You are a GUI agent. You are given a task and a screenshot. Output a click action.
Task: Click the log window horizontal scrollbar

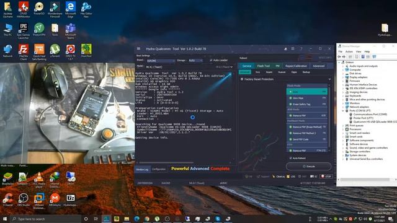pos(167,162)
